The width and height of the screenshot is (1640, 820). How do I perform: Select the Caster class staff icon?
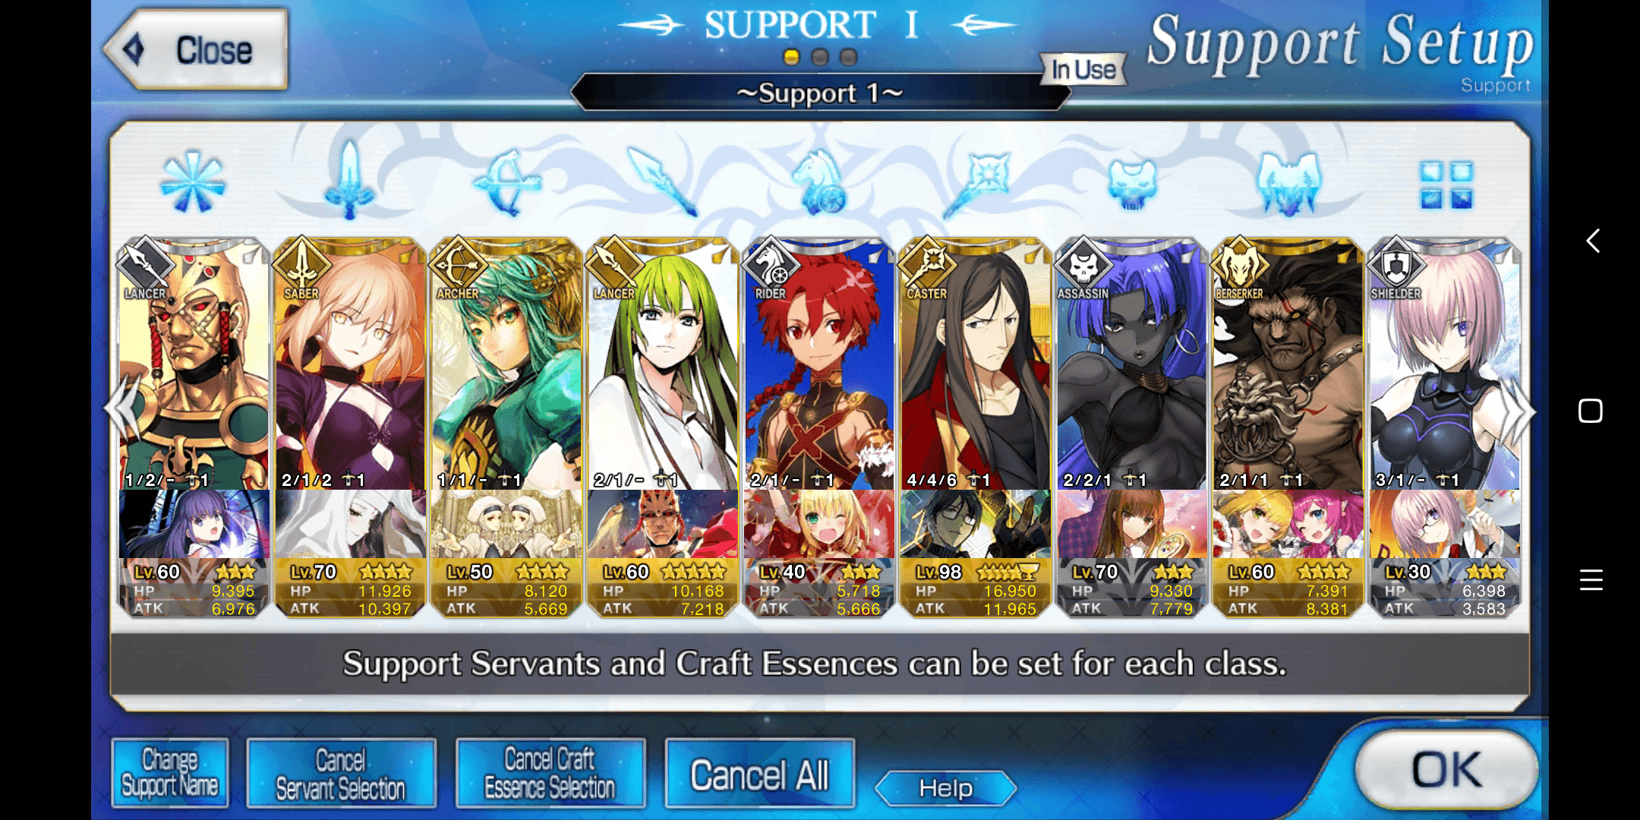click(x=976, y=184)
